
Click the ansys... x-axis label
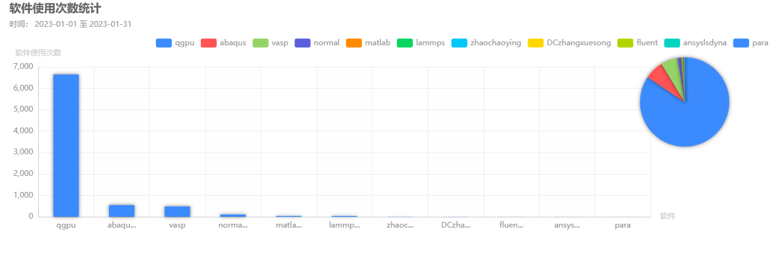tap(567, 226)
